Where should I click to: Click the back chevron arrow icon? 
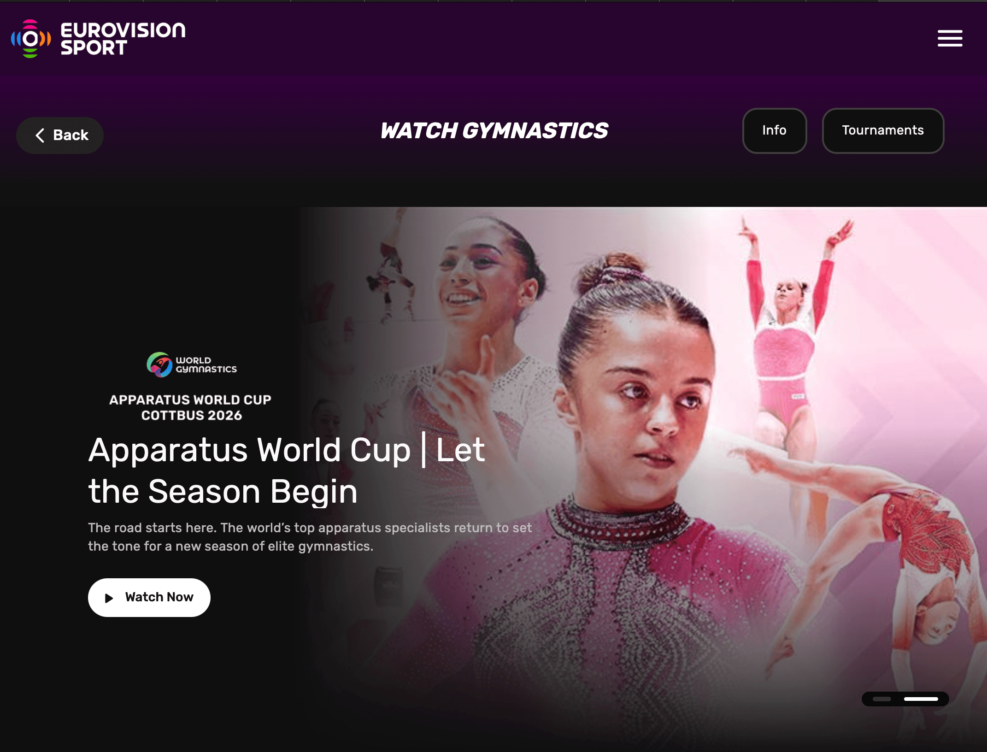tap(40, 135)
